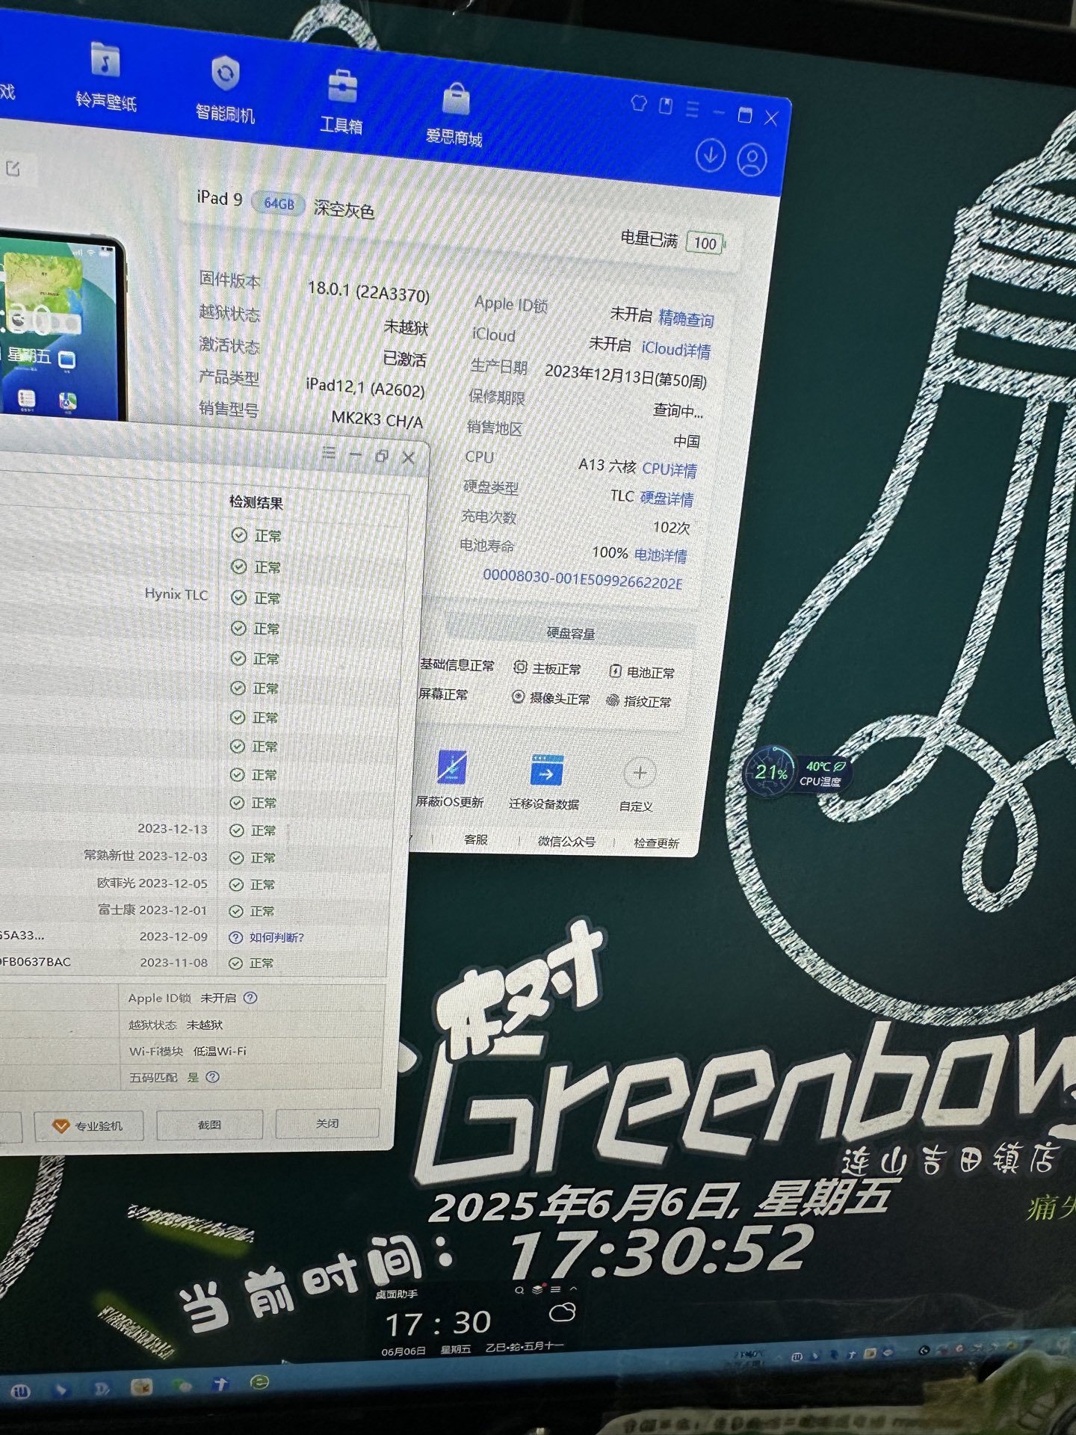The width and height of the screenshot is (1076, 1435).
Task: Open the user account profile icon
Action: pyautogui.click(x=752, y=160)
